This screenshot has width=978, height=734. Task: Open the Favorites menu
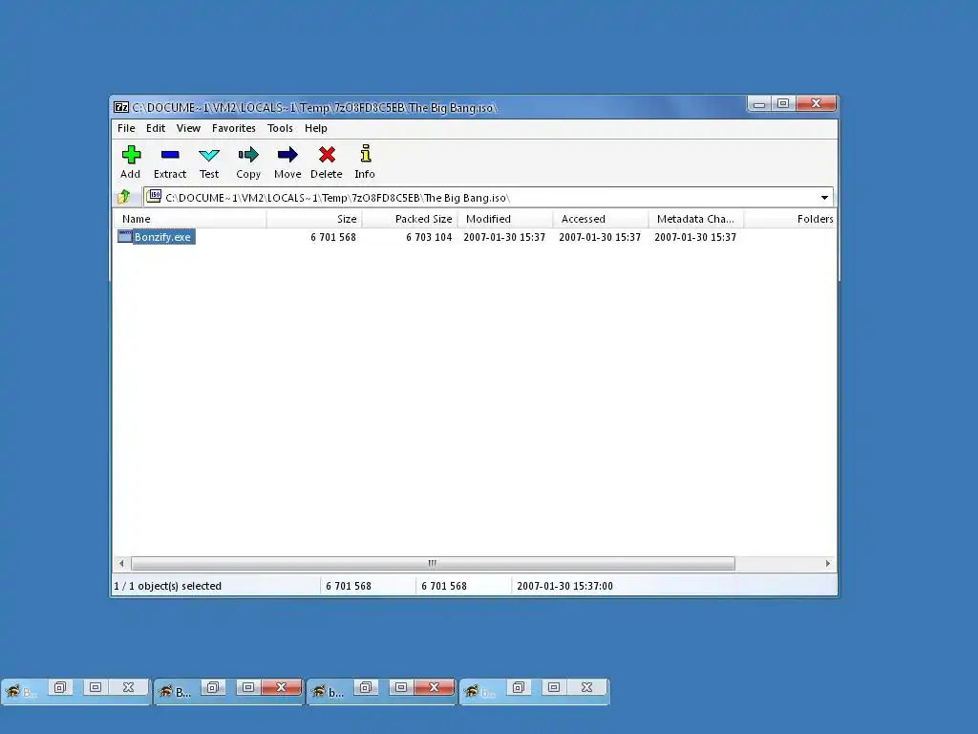point(234,128)
